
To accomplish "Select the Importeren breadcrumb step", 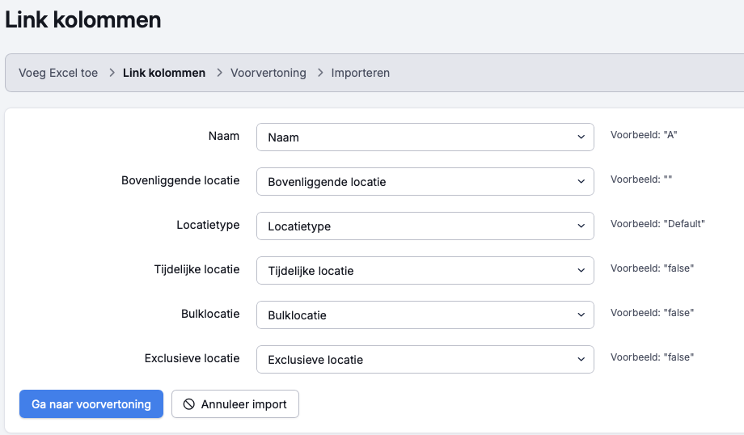I will tap(360, 73).
